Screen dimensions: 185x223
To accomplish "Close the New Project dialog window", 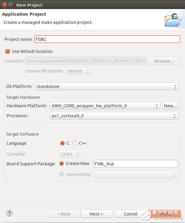I will pos(4,5).
